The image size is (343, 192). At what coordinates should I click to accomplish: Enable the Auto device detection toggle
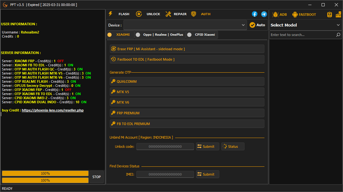[x=257, y=25]
